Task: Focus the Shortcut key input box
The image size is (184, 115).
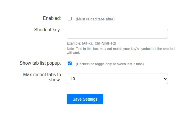Action: [x=117, y=34]
